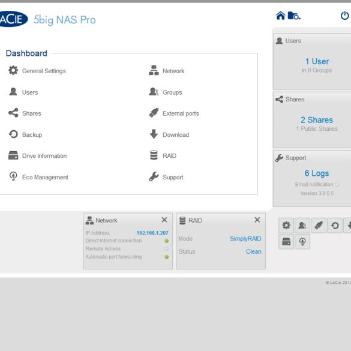Screen dimensions: 351x351
Task: Click the Drive Information disk icon
Action: pos(13,155)
